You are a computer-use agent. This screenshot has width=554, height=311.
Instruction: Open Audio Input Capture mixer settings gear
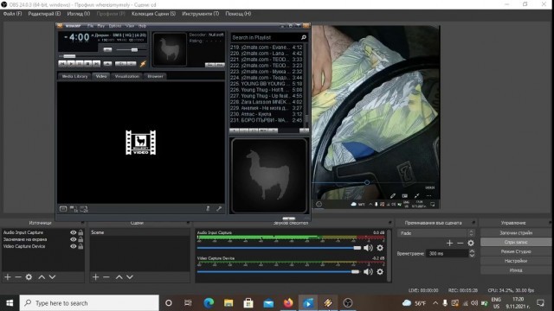pyautogui.click(x=380, y=248)
